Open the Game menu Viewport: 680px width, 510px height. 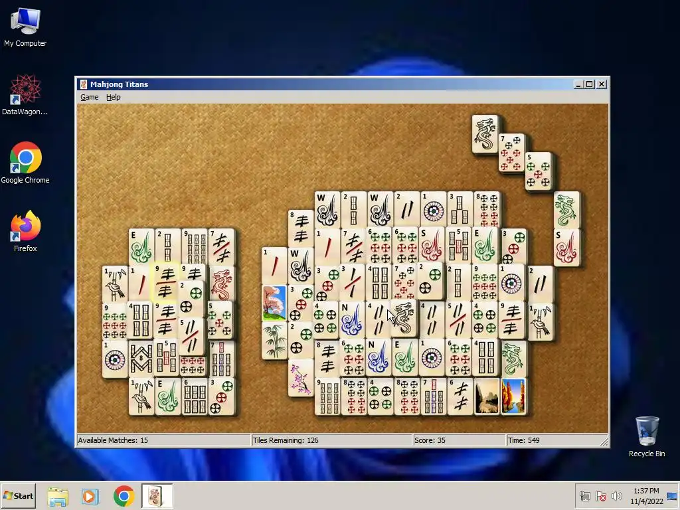coord(90,97)
